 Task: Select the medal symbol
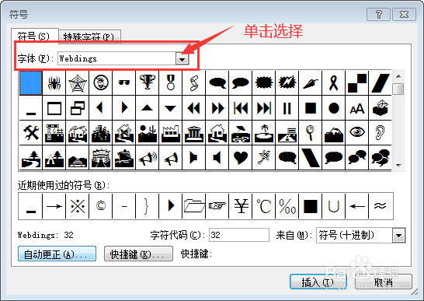pyautogui.click(x=171, y=83)
